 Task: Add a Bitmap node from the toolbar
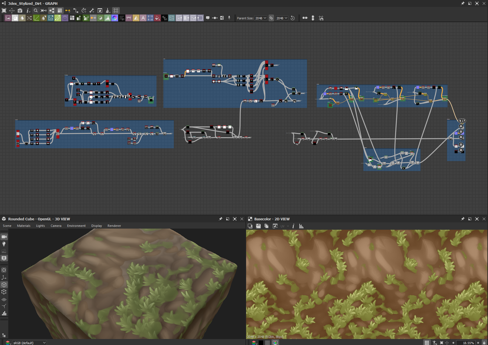point(8,18)
